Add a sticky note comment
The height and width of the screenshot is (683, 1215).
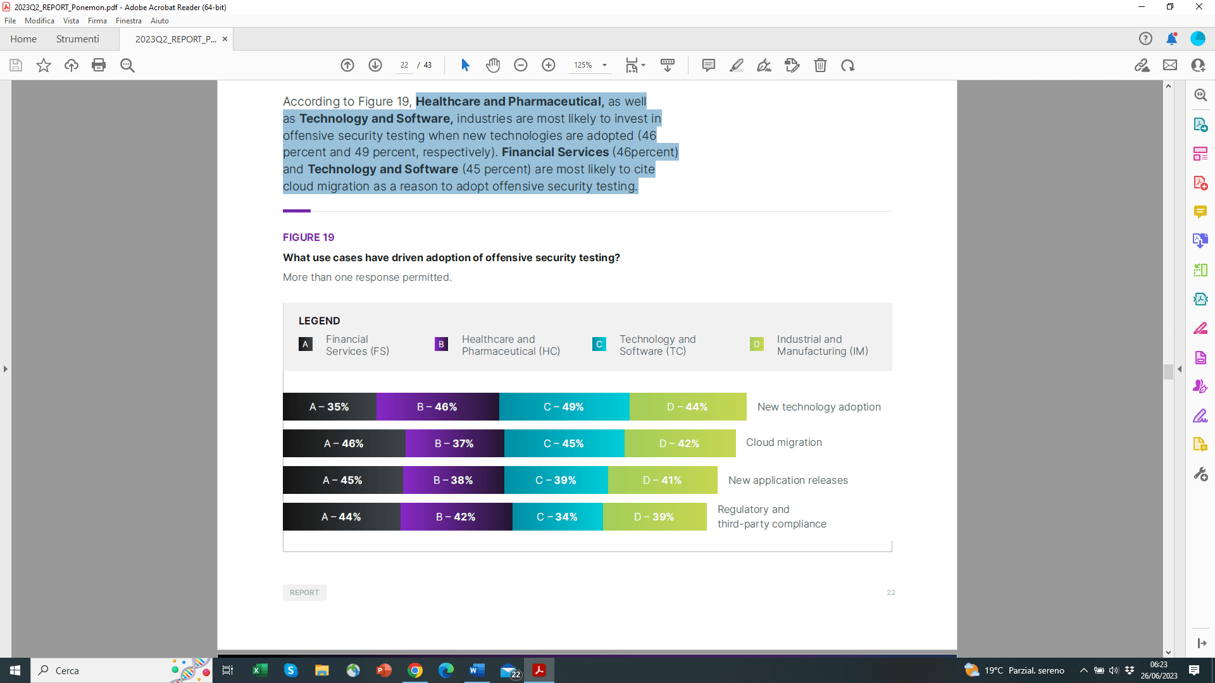tap(709, 65)
